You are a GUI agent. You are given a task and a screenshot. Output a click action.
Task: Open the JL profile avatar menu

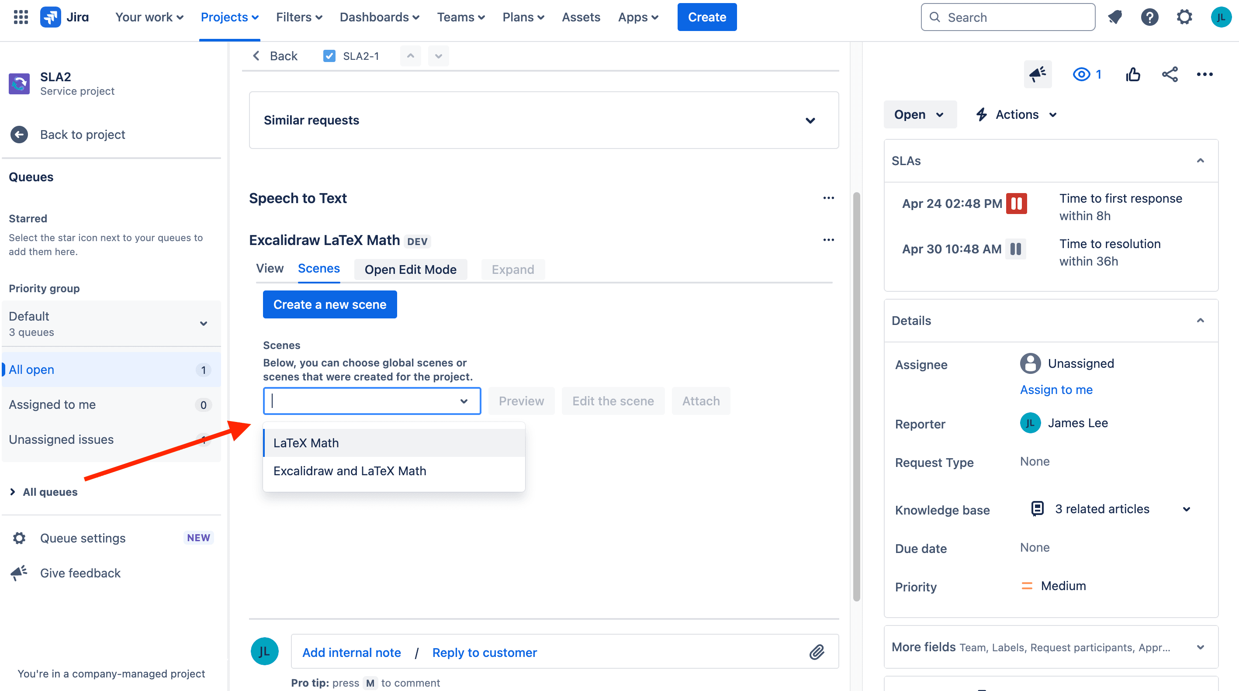click(x=1220, y=17)
